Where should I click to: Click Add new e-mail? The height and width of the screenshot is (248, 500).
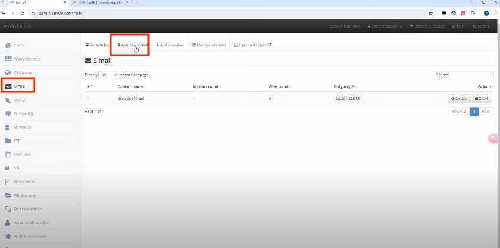133,45
